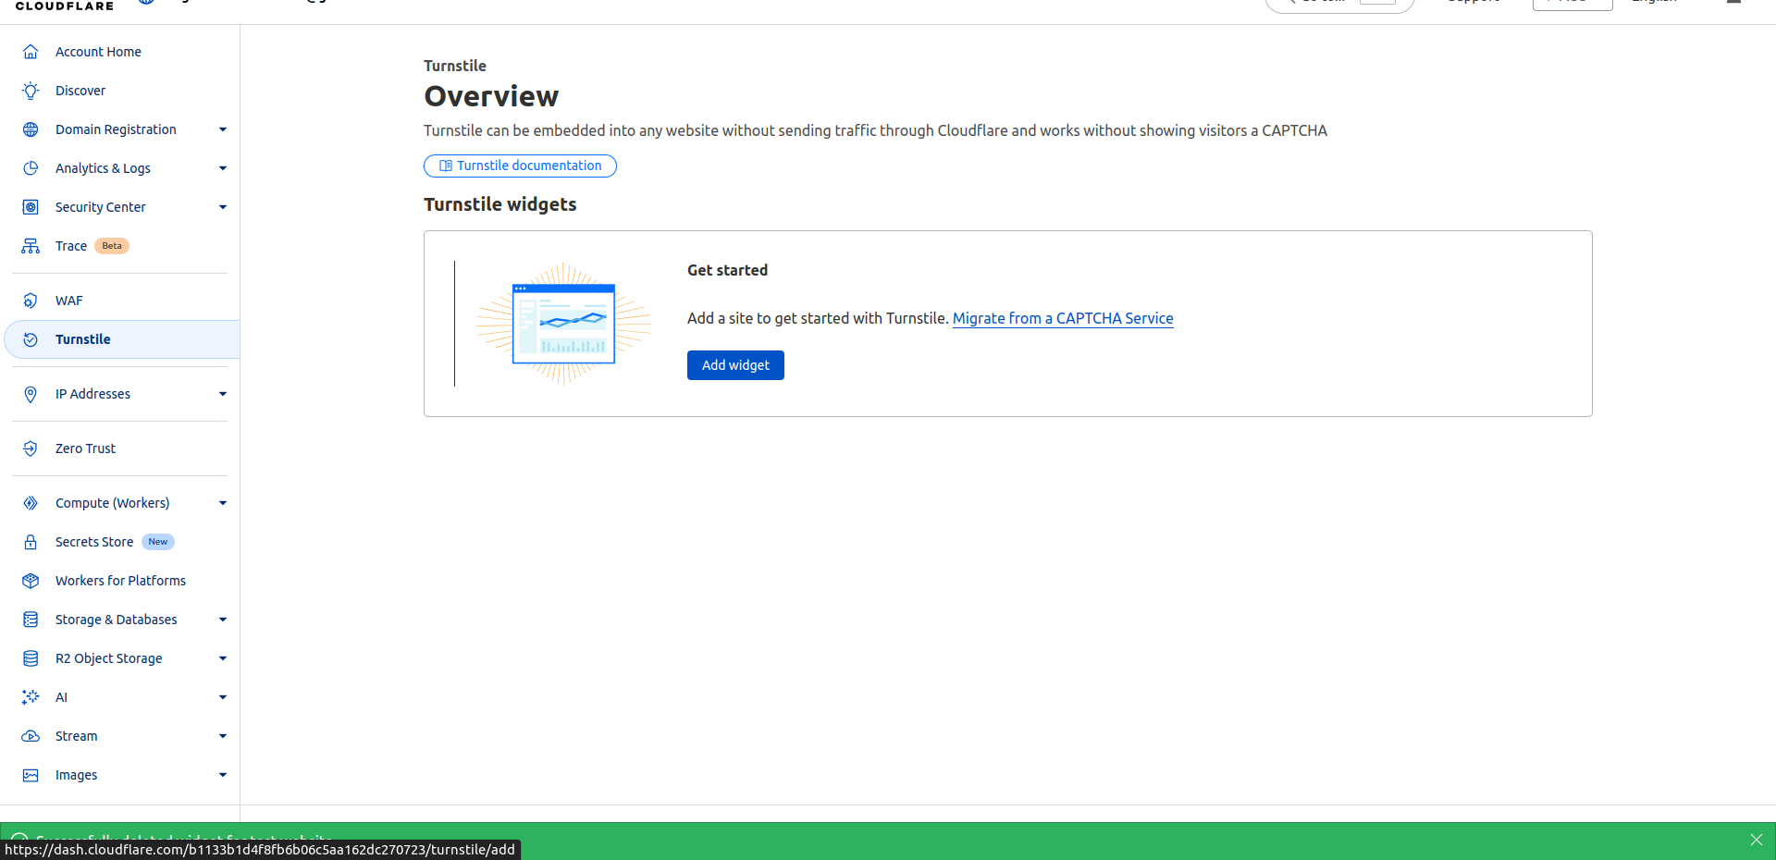Click the Security Center icon in sidebar

(x=31, y=207)
